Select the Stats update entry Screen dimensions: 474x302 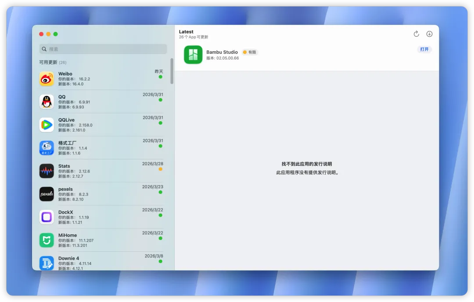coord(101,171)
